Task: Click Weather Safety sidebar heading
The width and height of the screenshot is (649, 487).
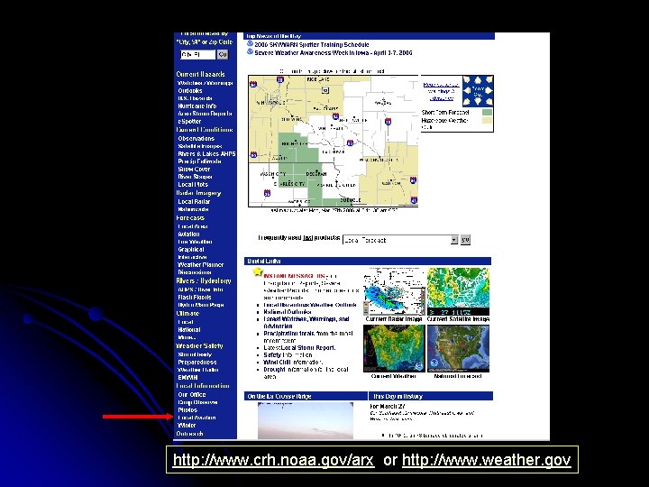Action: point(199,345)
